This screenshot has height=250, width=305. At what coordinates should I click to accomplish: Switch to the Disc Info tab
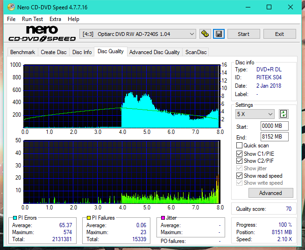[x=82, y=52]
